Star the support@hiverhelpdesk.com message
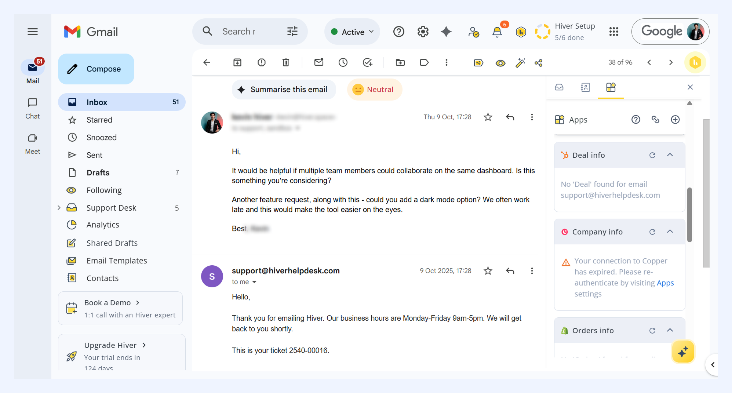 488,271
